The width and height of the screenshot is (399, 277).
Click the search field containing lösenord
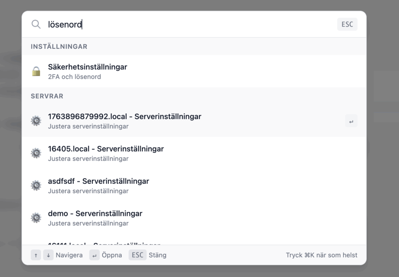point(187,25)
